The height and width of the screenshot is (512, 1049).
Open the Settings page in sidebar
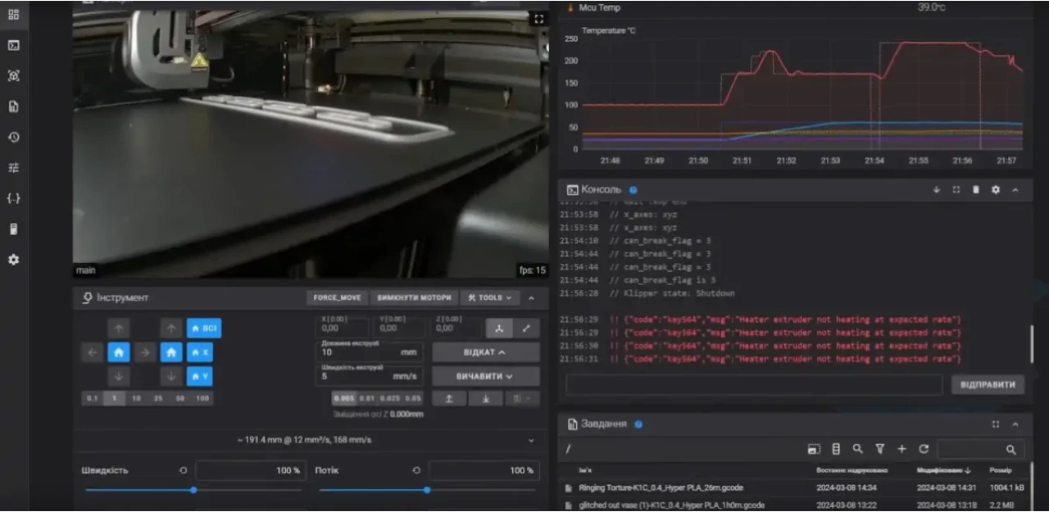[x=13, y=260]
